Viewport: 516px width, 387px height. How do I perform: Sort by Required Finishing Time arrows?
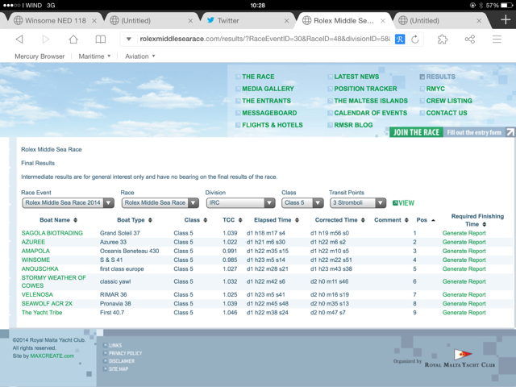point(484,224)
